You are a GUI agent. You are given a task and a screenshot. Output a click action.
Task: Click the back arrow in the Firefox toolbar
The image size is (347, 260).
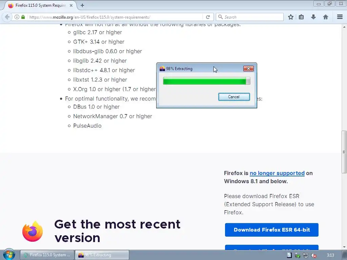click(x=7, y=17)
